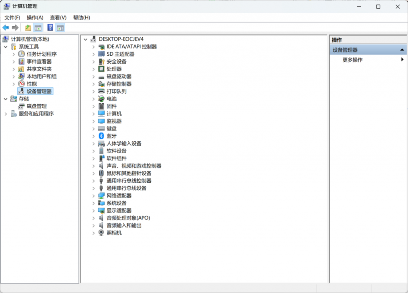
Task: Toggle the show/hide action pane toolbar button
Action: tap(60, 27)
